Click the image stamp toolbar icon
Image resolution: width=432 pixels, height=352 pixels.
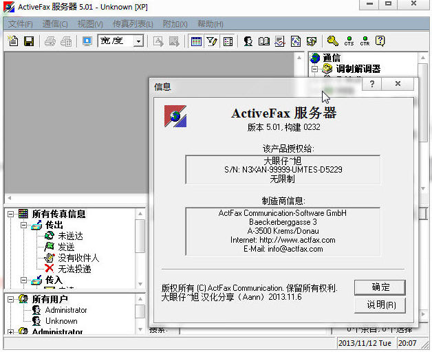pos(174,41)
